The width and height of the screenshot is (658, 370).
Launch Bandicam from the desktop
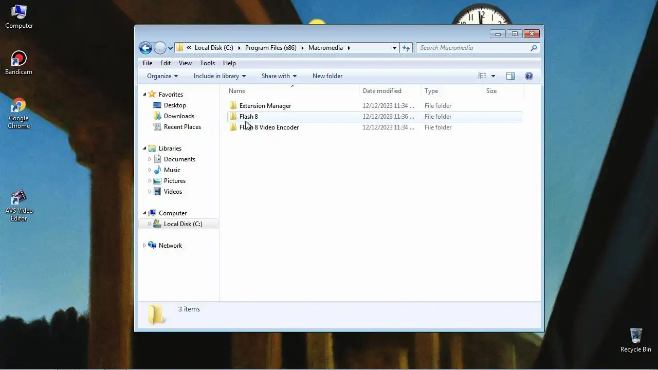click(x=19, y=63)
